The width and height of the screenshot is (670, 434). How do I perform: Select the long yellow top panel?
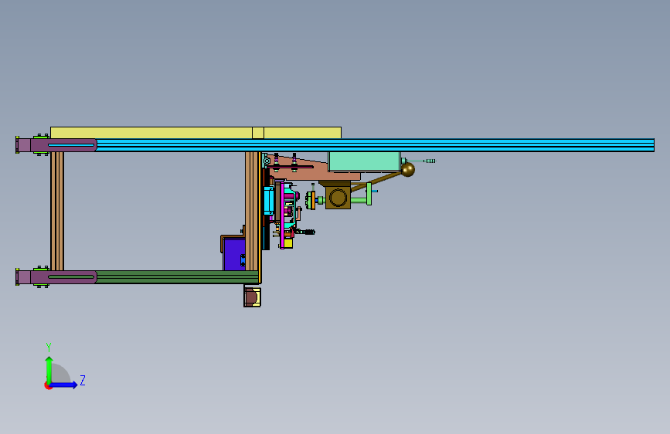pyautogui.click(x=196, y=133)
